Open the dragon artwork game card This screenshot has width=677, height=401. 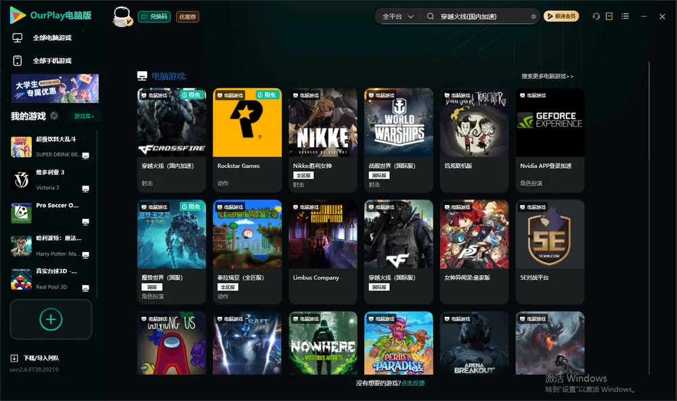point(550,343)
